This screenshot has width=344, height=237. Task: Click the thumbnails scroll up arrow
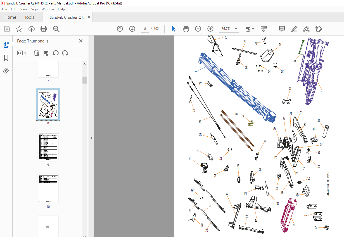(x=84, y=64)
